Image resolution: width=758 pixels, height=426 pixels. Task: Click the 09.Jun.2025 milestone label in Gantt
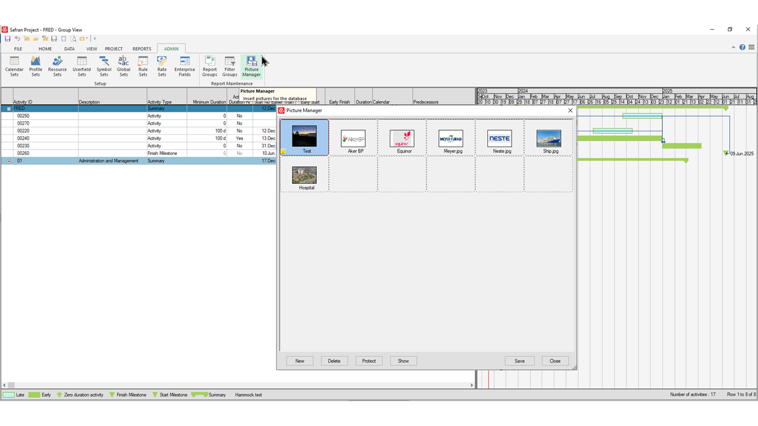pyautogui.click(x=741, y=154)
